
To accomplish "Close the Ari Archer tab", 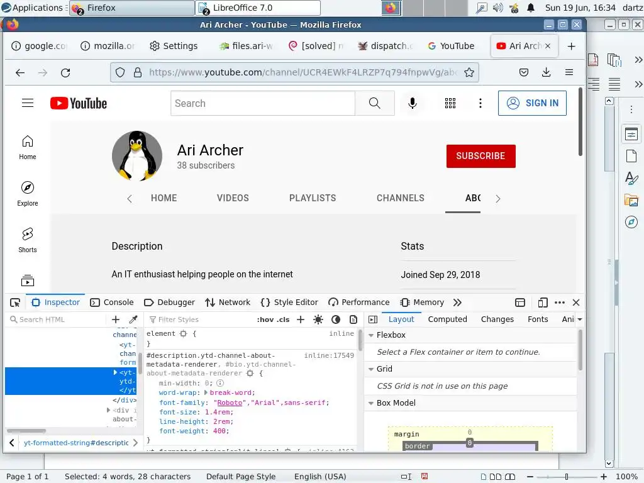I will 548,46.
